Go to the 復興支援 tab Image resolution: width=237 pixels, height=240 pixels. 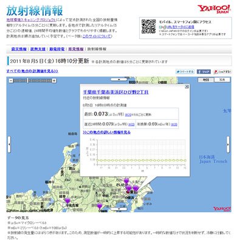pos(38,49)
